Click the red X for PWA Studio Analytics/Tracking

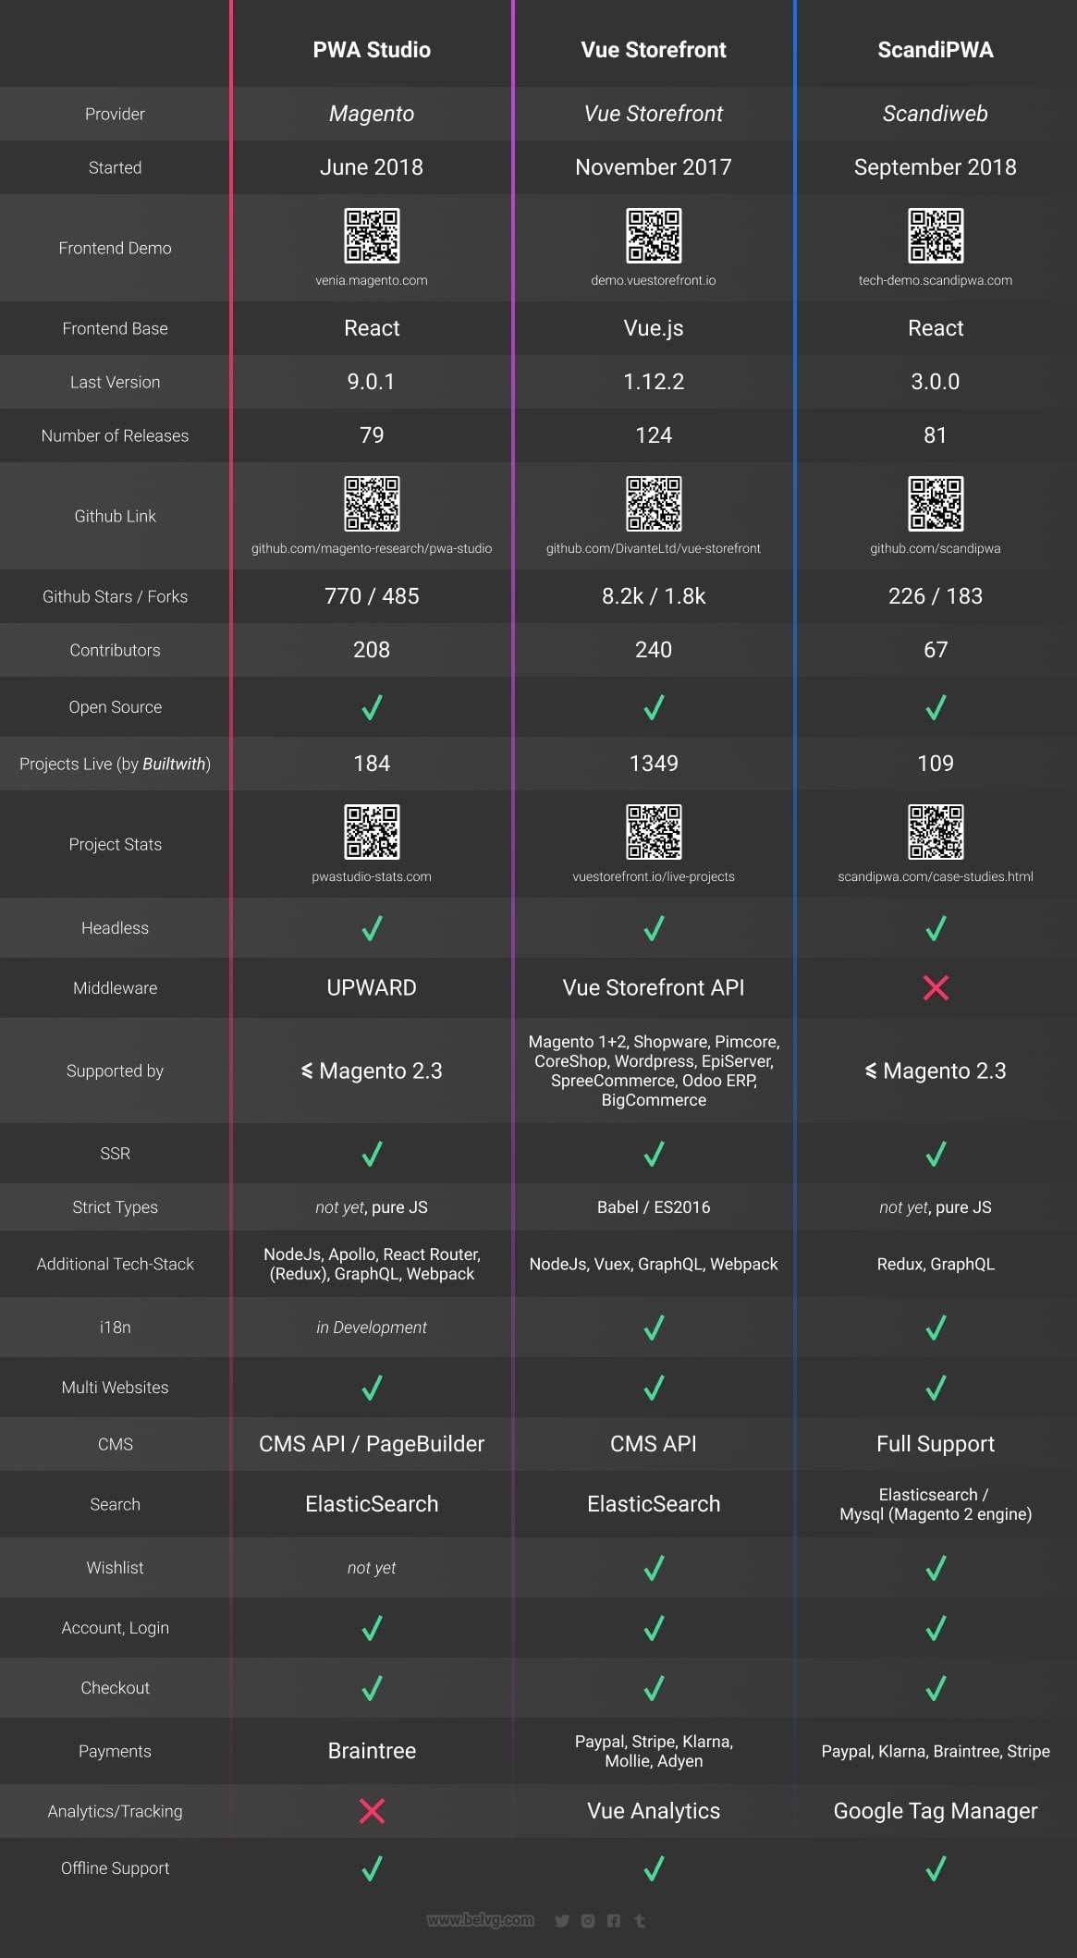pyautogui.click(x=372, y=1811)
